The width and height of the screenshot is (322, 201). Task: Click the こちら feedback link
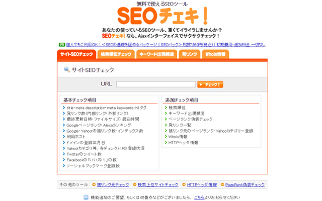click(x=199, y=197)
